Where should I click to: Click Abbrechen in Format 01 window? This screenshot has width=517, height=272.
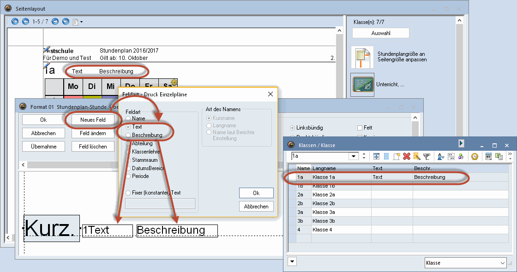[43, 133]
